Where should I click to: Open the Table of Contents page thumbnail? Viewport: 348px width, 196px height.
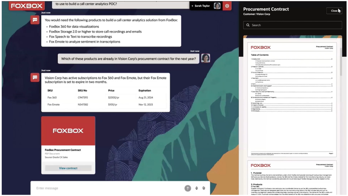click(x=292, y=99)
